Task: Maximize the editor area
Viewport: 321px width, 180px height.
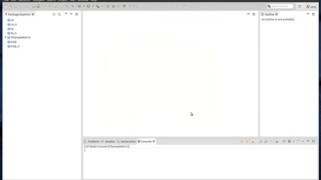Action: (254, 14)
